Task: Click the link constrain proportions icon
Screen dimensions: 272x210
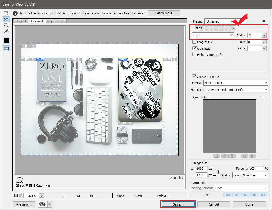Action: (x=218, y=172)
